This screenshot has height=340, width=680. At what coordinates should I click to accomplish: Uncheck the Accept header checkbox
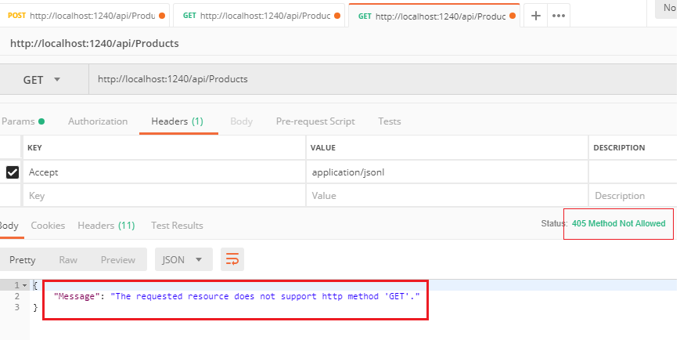[x=13, y=172]
